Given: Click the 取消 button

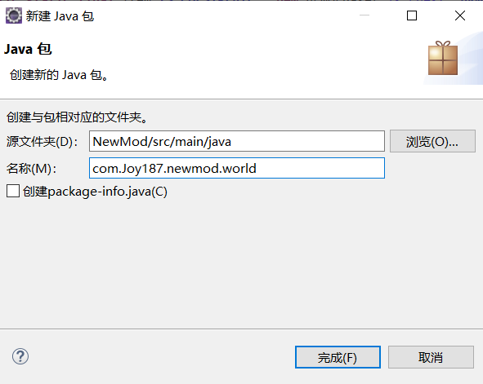Looking at the screenshot, I should (431, 357).
